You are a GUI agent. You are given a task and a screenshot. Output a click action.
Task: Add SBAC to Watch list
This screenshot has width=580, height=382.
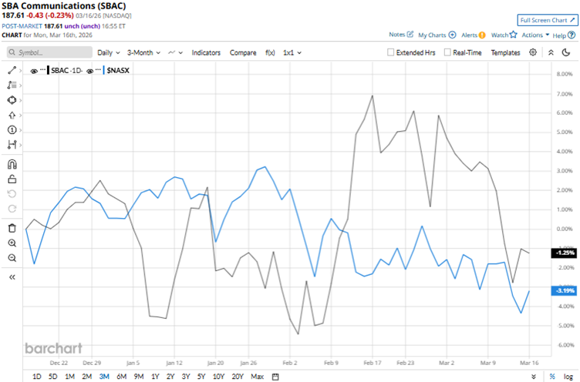504,35
